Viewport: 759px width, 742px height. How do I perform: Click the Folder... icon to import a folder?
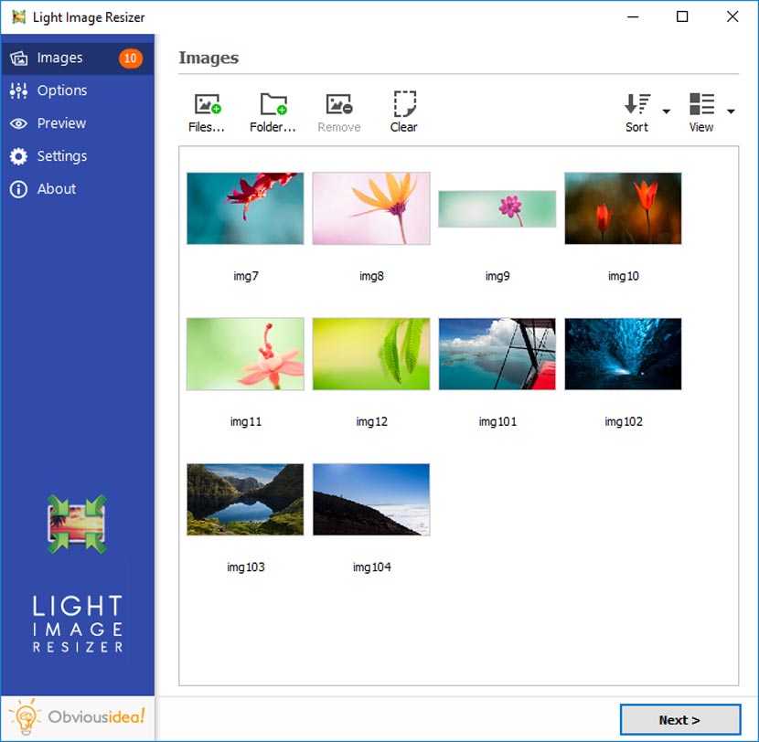(272, 108)
